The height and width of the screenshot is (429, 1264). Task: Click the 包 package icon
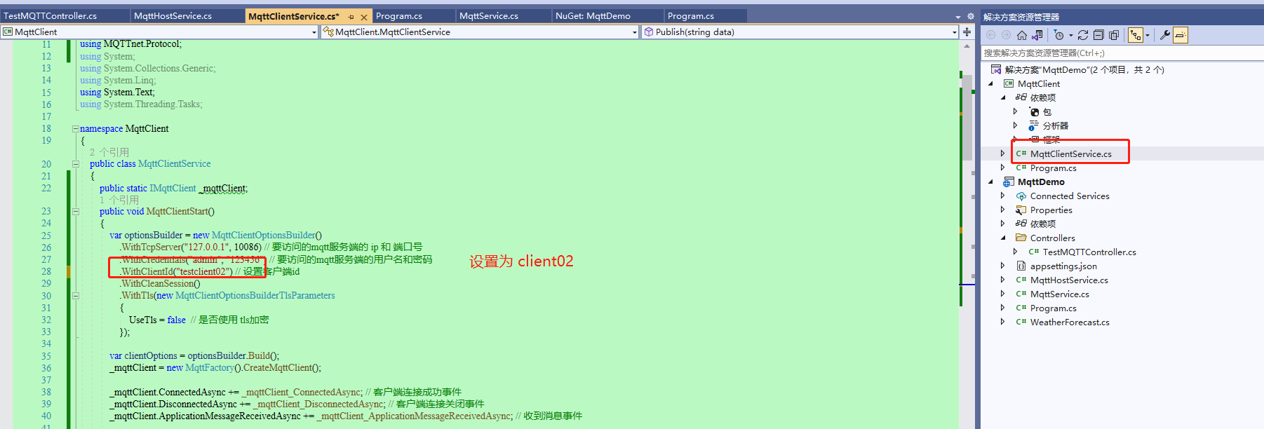click(1034, 111)
